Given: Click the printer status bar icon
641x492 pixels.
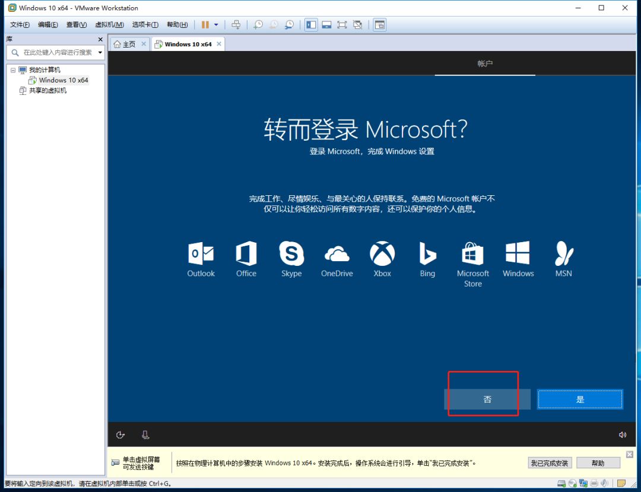Looking at the screenshot, I should click(x=594, y=484).
